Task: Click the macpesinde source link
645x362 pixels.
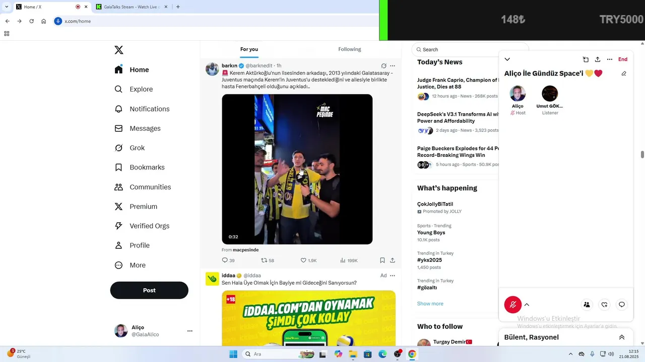Action: pyautogui.click(x=245, y=250)
